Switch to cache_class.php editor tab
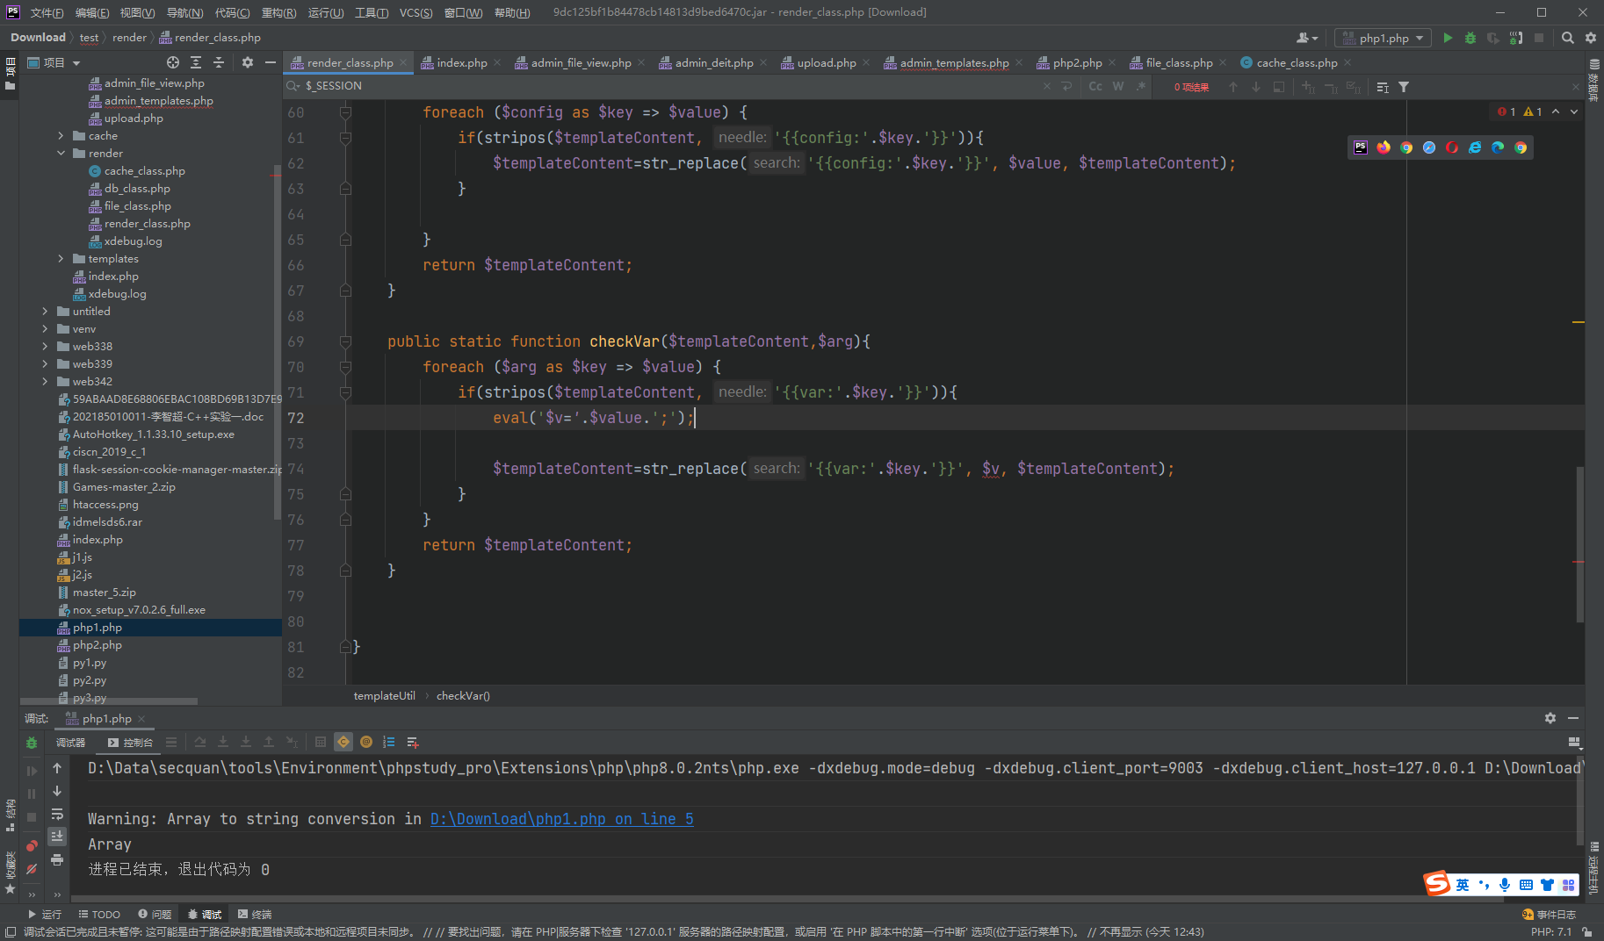The width and height of the screenshot is (1604, 941). click(1297, 62)
